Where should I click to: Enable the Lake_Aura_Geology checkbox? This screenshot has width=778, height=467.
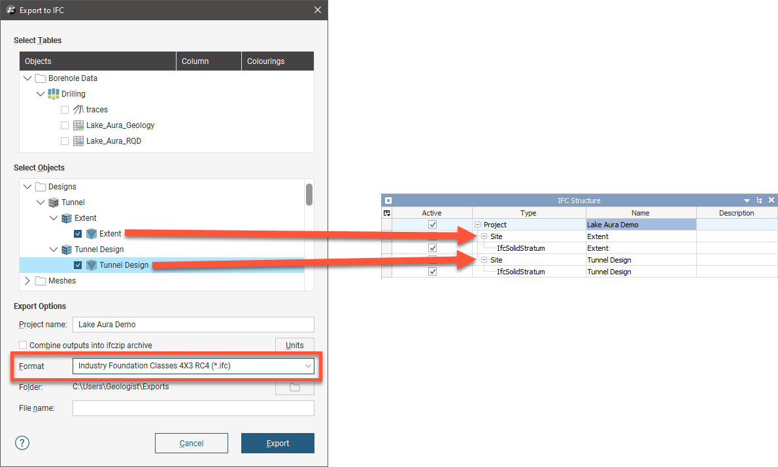[65, 125]
